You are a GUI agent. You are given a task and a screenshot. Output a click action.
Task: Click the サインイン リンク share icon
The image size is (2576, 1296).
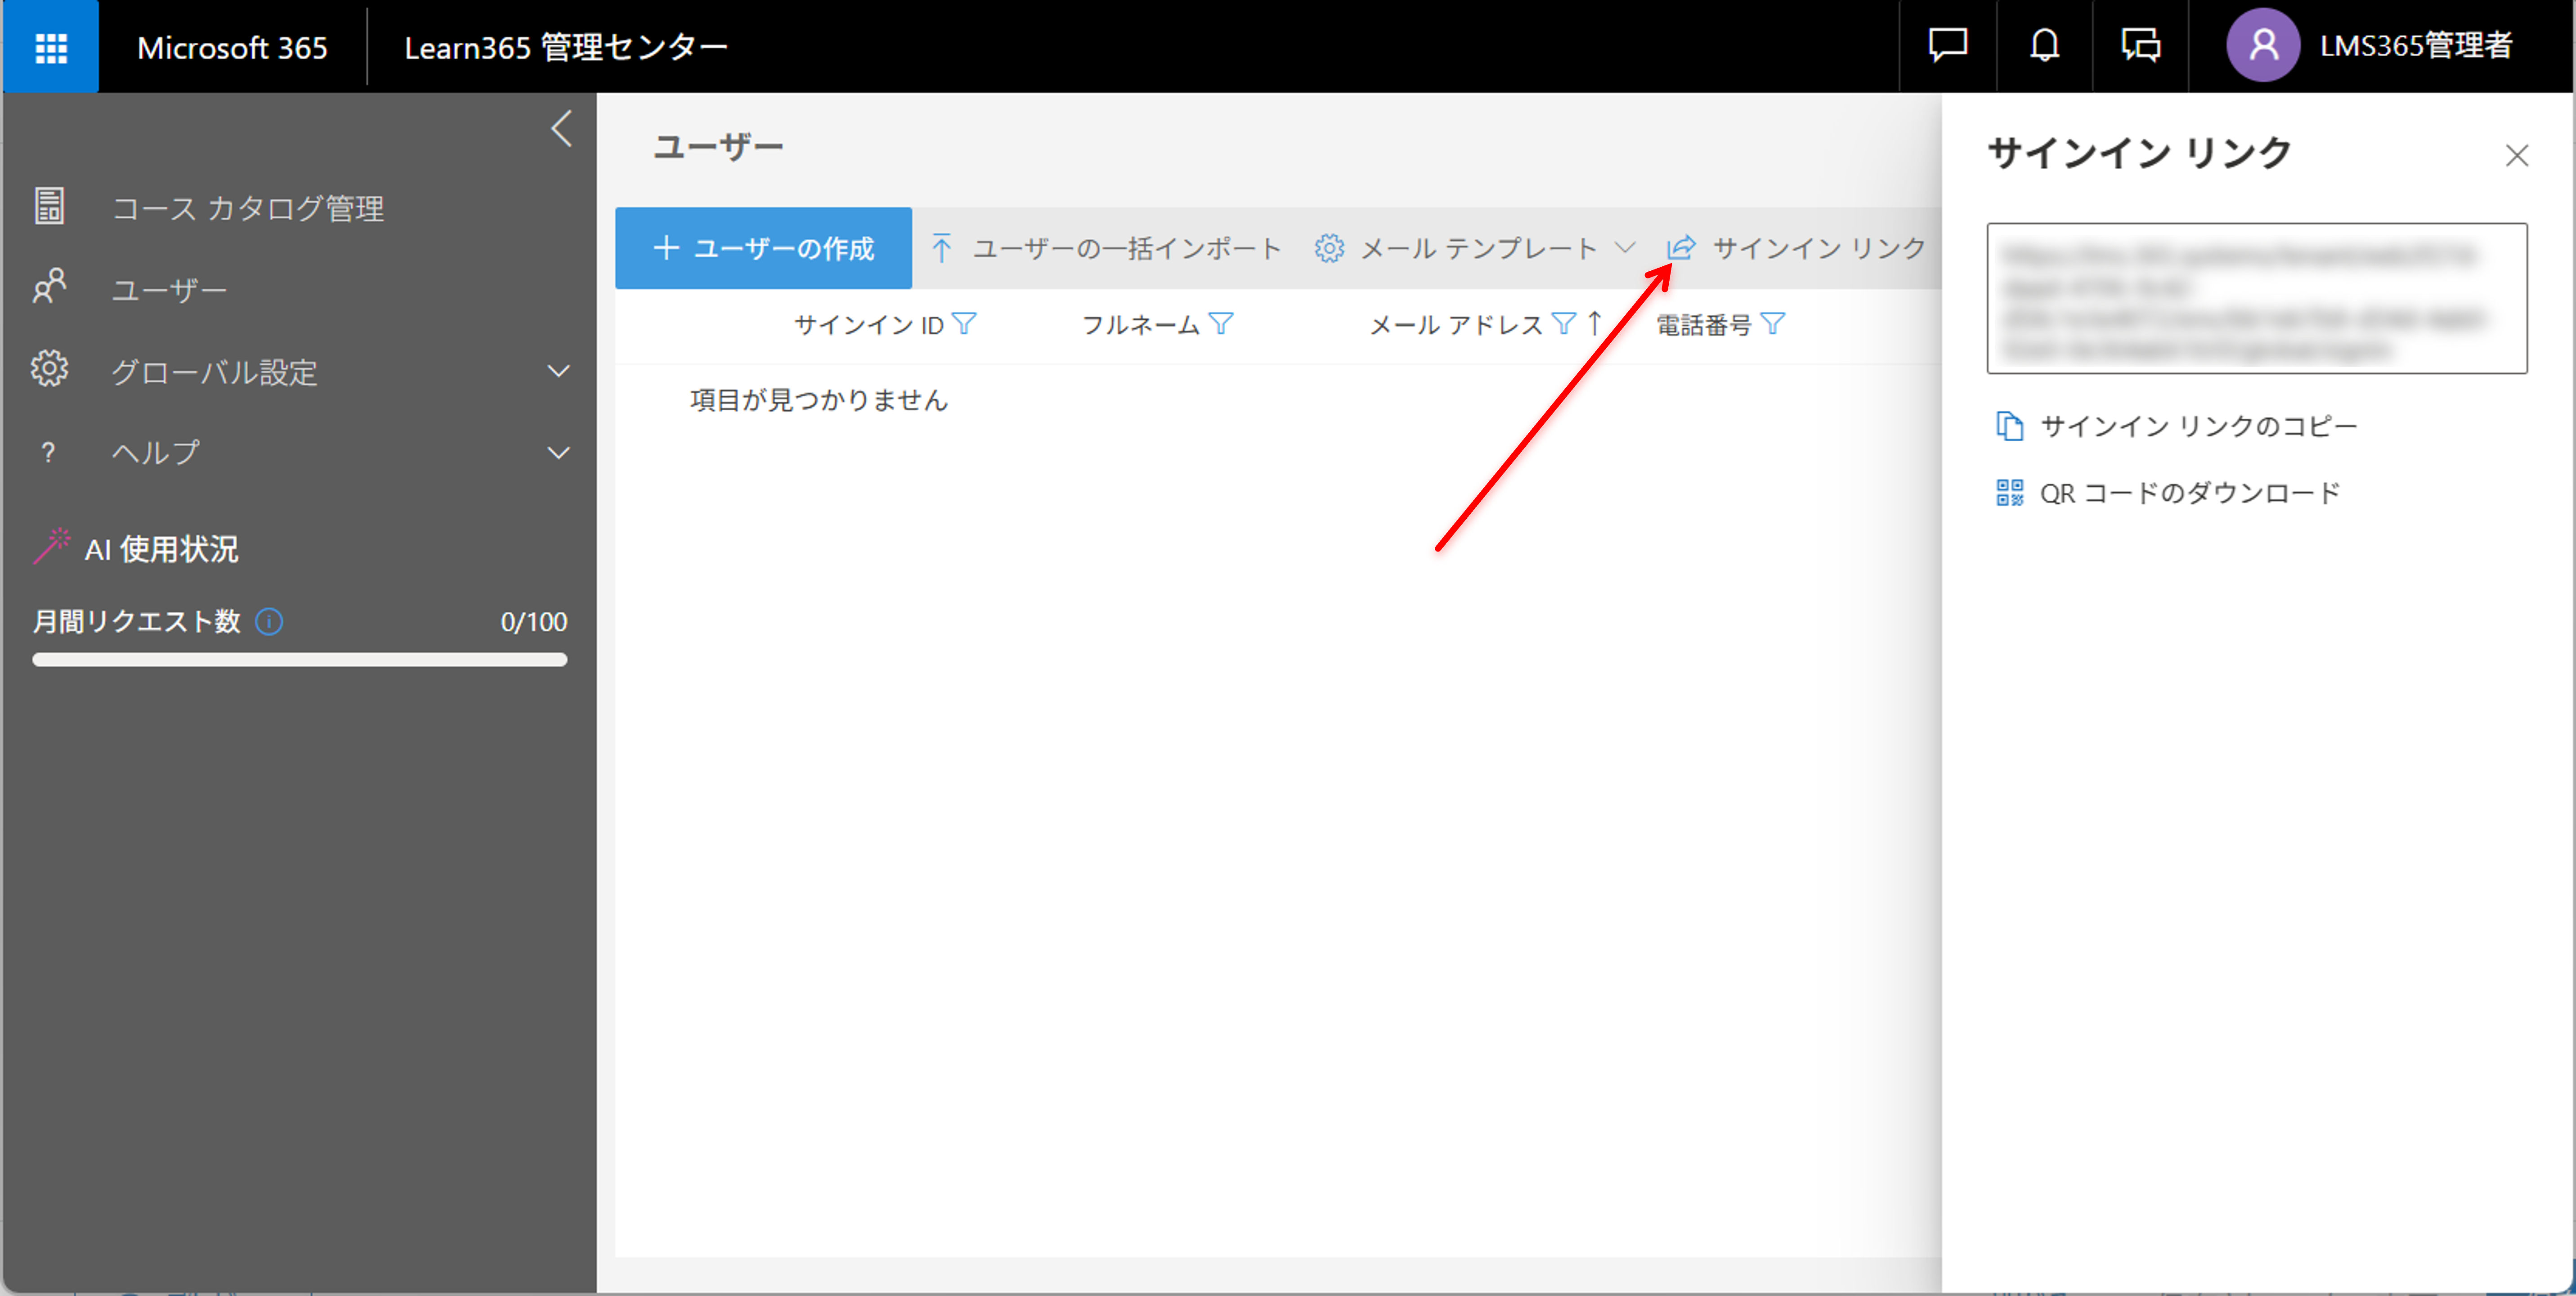[x=1681, y=247]
